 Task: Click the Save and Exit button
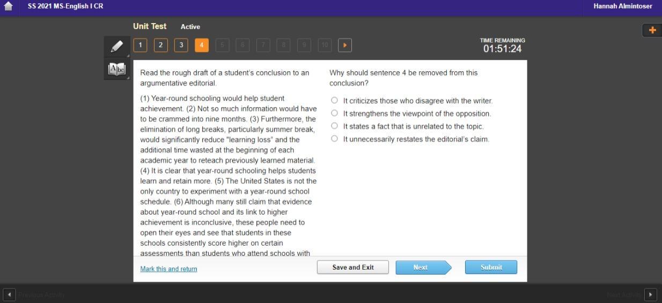click(x=352, y=267)
